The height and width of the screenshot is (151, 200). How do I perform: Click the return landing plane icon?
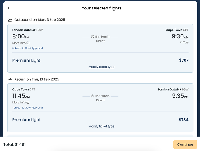point(10,79)
